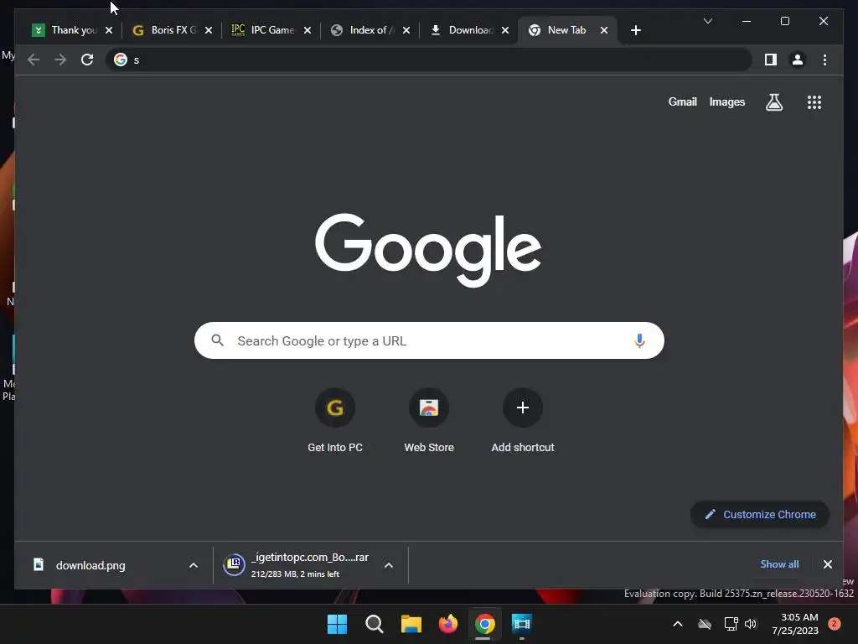This screenshot has height=644, width=858.
Task: Open the Chrome three-dot menu
Action: click(x=824, y=60)
